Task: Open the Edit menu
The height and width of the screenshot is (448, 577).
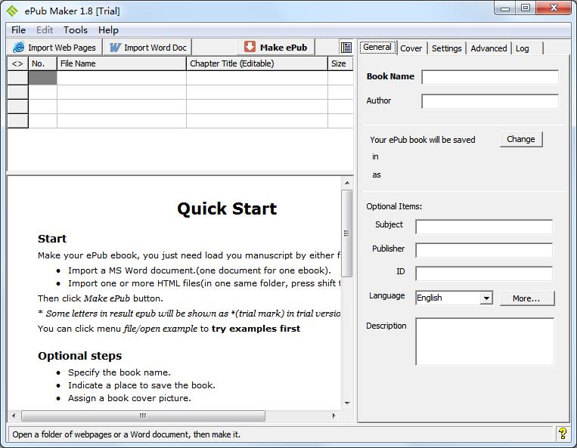Action: (45, 29)
